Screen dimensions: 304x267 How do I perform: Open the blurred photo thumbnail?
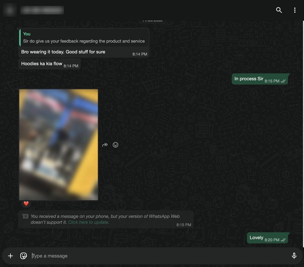tap(59, 145)
